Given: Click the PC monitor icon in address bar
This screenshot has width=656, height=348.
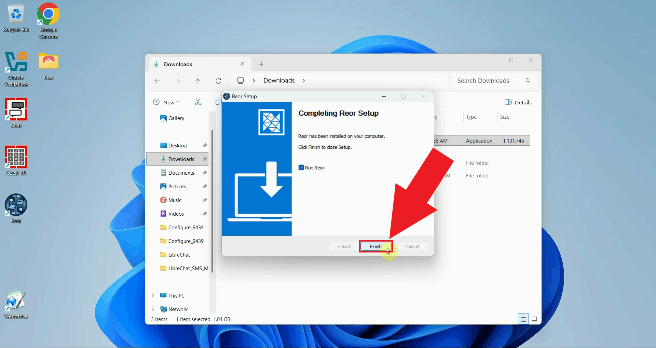Looking at the screenshot, I should 241,81.
